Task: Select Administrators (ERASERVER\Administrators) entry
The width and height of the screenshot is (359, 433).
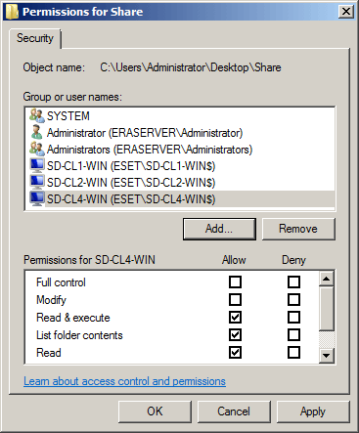Action: point(180,149)
